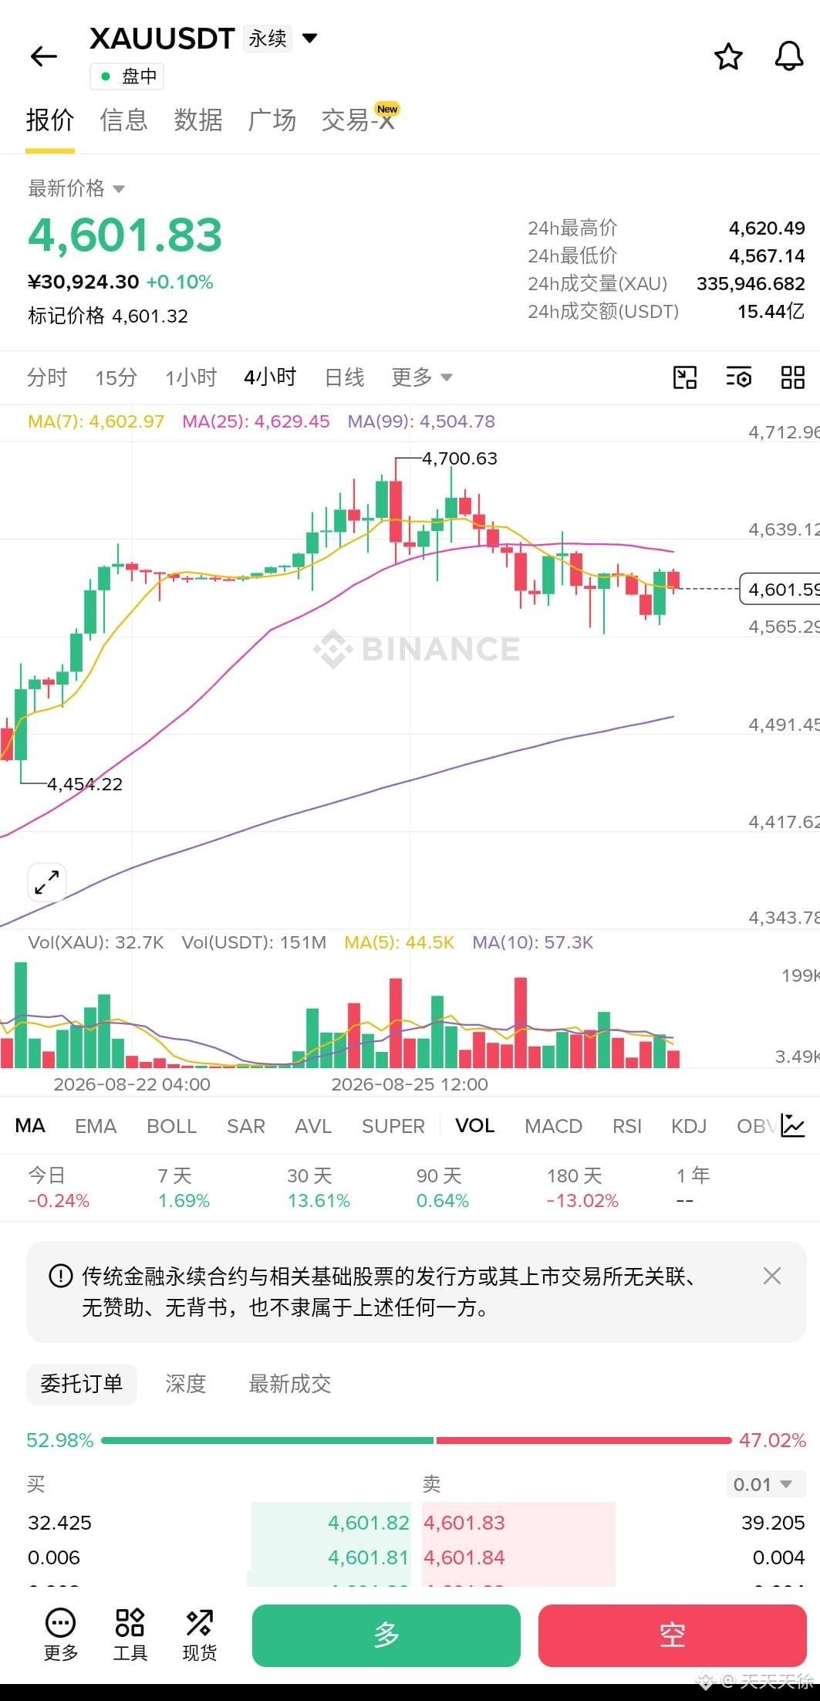This screenshot has height=1701, width=820.
Task: Go back using the arrow icon
Action: [44, 56]
